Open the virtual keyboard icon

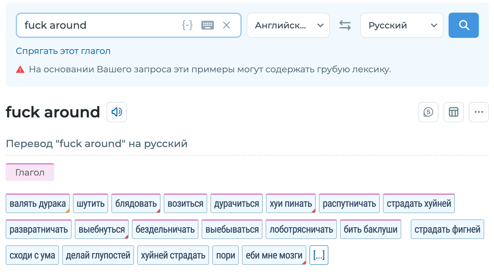[x=207, y=25]
